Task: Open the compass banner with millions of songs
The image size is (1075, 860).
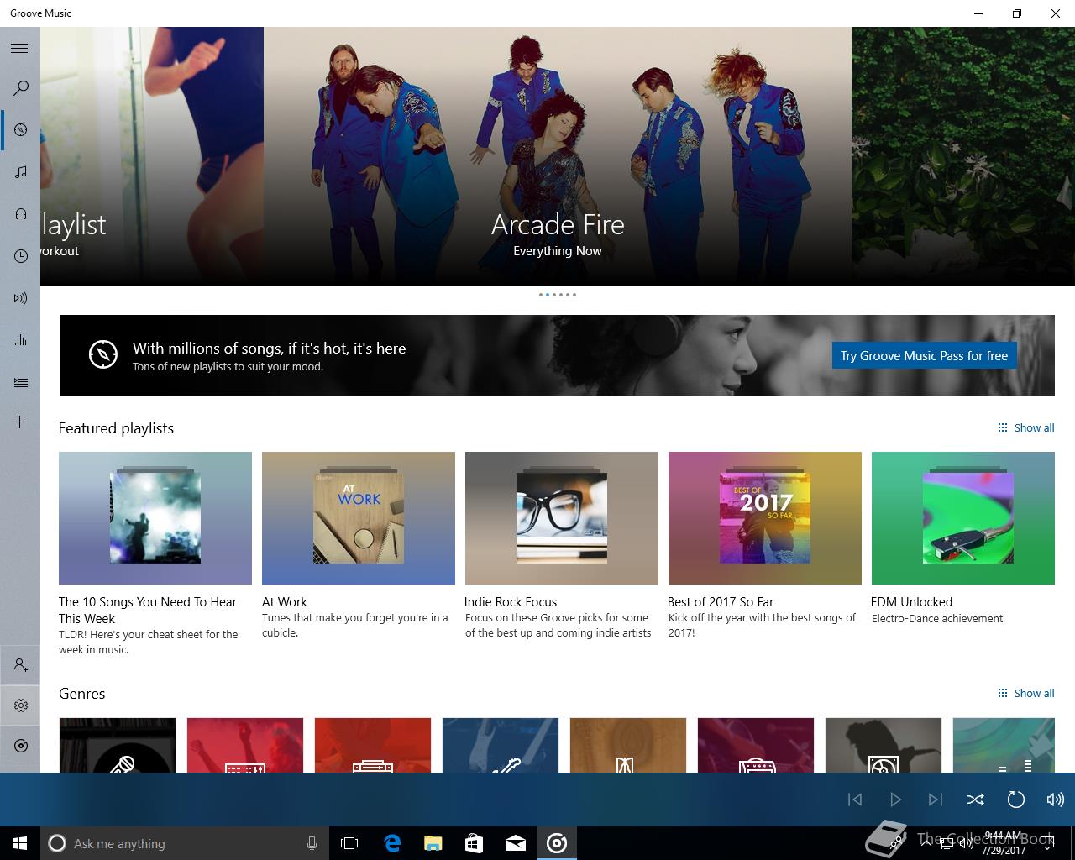Action: coord(557,355)
